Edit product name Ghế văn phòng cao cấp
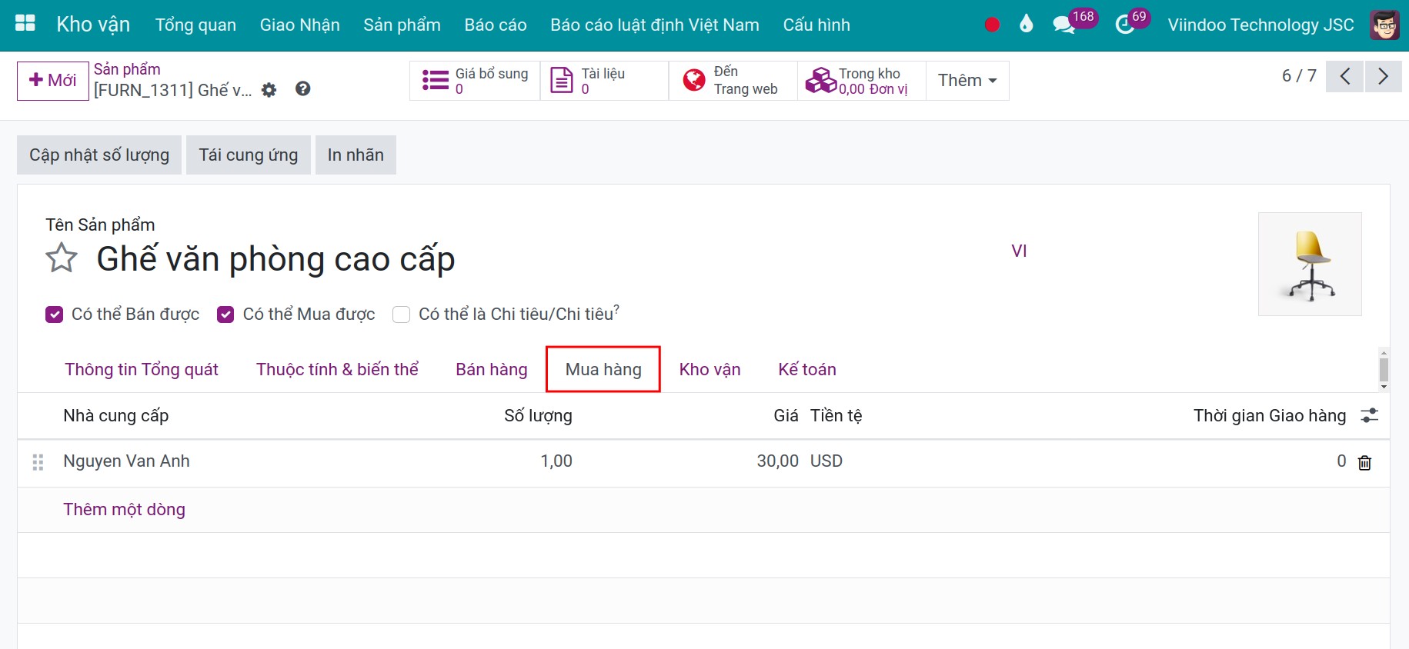The height and width of the screenshot is (649, 1409). [275, 259]
